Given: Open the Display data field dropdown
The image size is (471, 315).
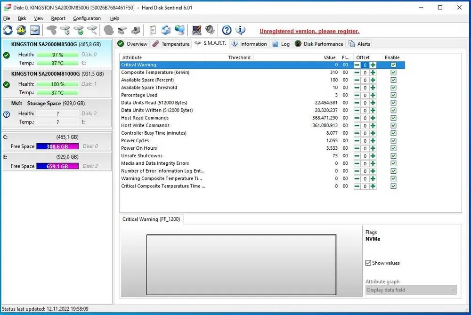Looking at the screenshot, I should [x=411, y=290].
